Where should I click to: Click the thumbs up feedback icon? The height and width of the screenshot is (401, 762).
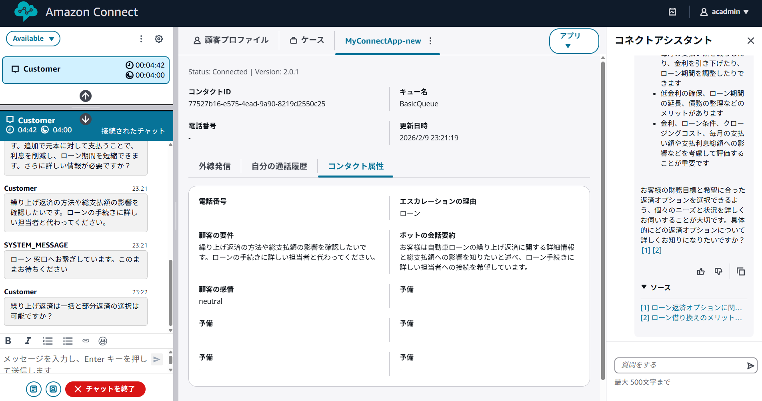pyautogui.click(x=701, y=271)
